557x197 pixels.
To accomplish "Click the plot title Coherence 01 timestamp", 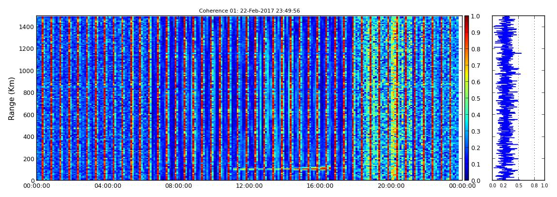I will (249, 11).
